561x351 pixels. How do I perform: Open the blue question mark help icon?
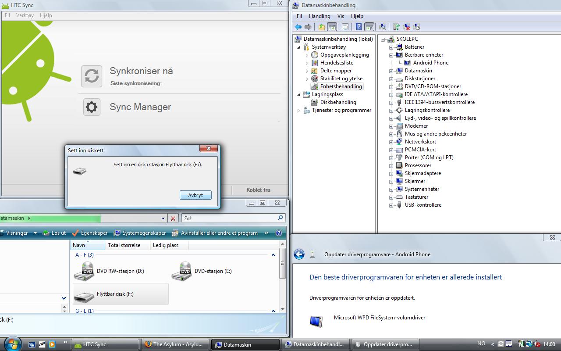coord(359,27)
